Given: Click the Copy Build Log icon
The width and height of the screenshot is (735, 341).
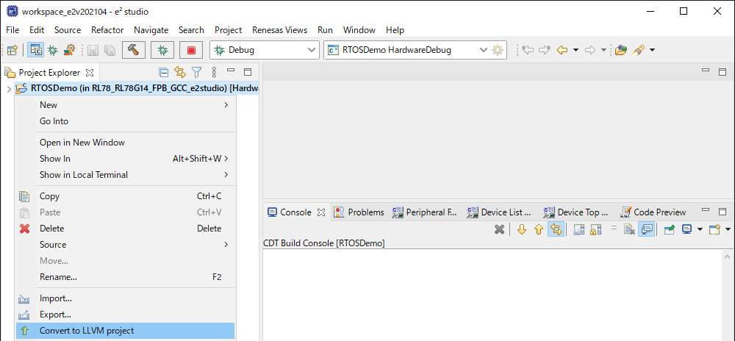Looking at the screenshot, I should coord(579,229).
